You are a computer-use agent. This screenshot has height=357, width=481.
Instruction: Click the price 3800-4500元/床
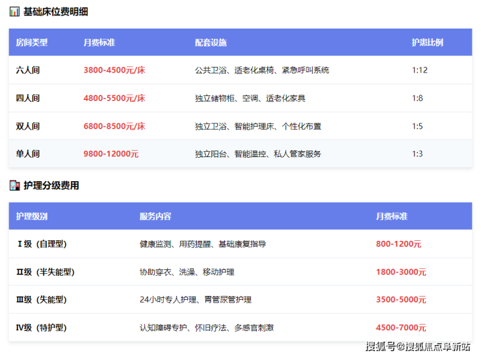click(x=114, y=70)
